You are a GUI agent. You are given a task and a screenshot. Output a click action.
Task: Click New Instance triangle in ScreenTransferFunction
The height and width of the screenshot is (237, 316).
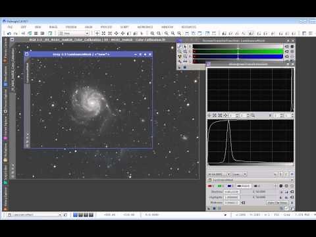click(x=180, y=66)
